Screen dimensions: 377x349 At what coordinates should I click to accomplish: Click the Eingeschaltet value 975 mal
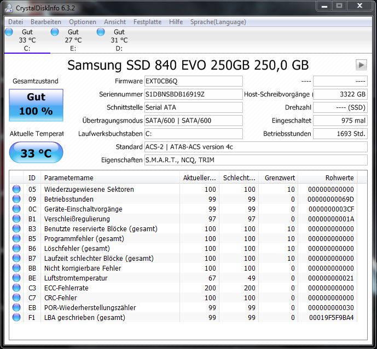coord(340,121)
